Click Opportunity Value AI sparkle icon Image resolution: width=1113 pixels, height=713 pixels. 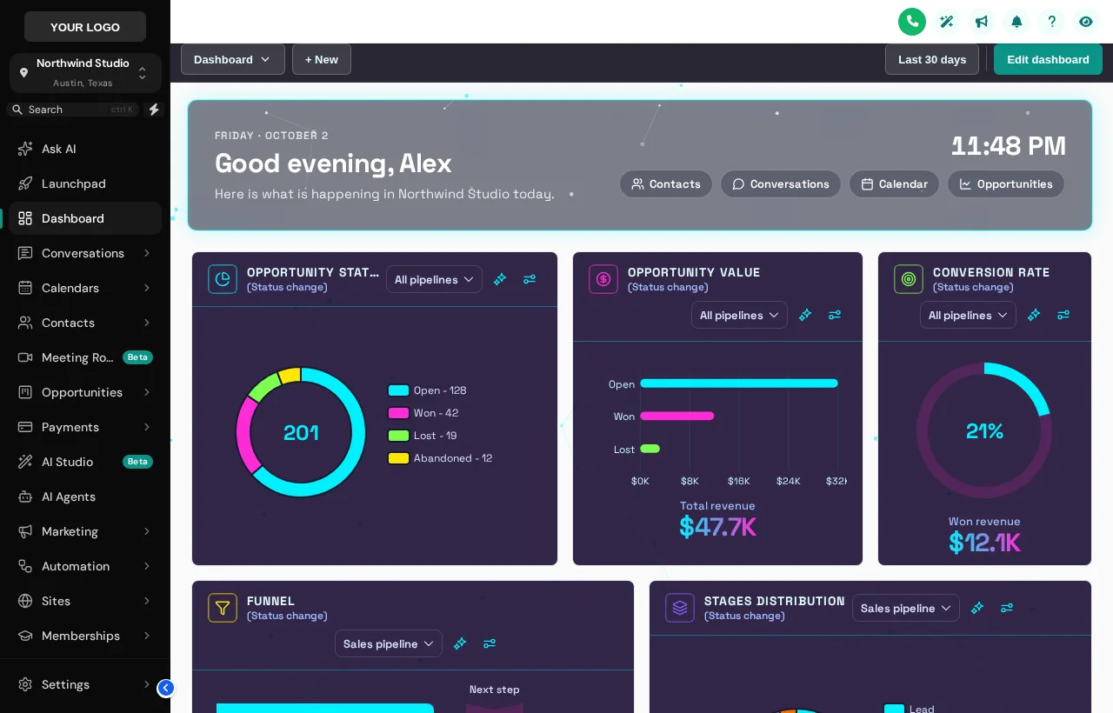[x=805, y=315]
